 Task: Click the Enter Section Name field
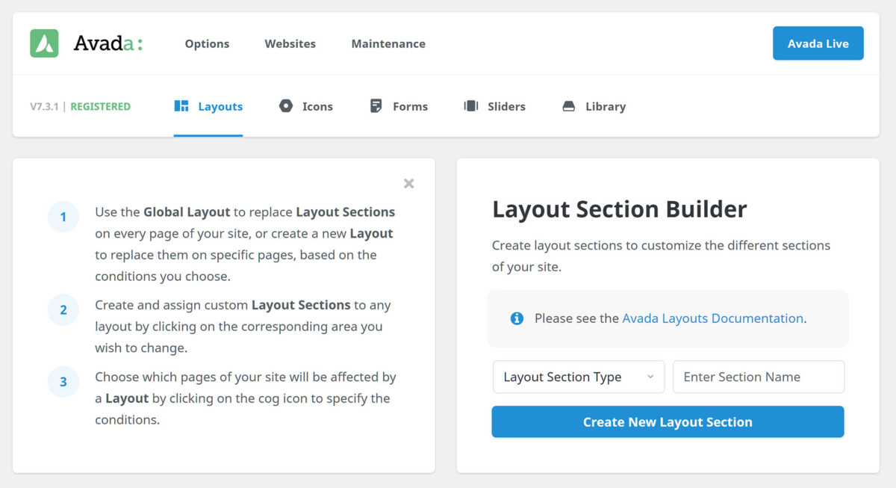758,377
